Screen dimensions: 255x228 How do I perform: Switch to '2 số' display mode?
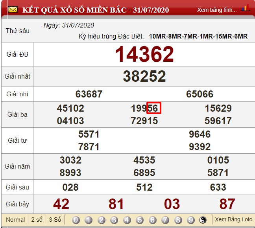coord(37,220)
